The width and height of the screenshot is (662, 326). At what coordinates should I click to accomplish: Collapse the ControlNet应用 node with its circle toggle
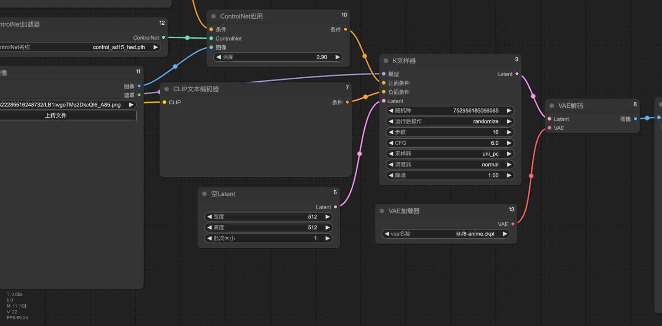[x=213, y=16]
